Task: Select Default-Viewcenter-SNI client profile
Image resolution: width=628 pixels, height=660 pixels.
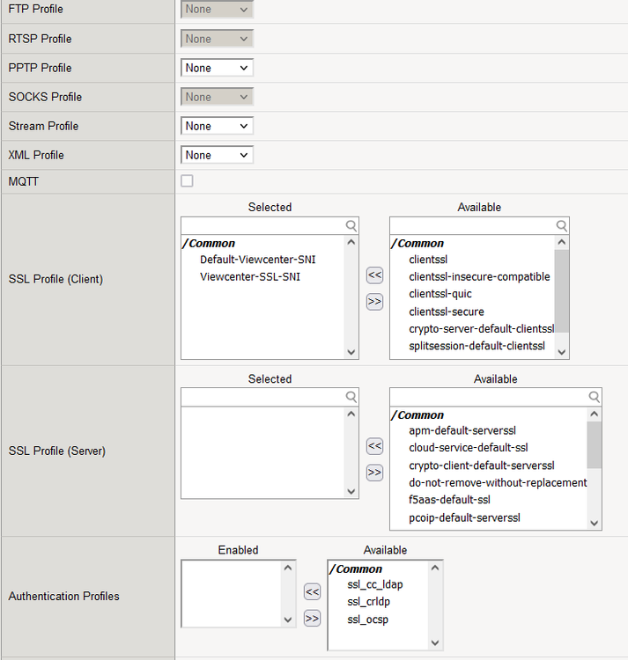Action: (257, 260)
